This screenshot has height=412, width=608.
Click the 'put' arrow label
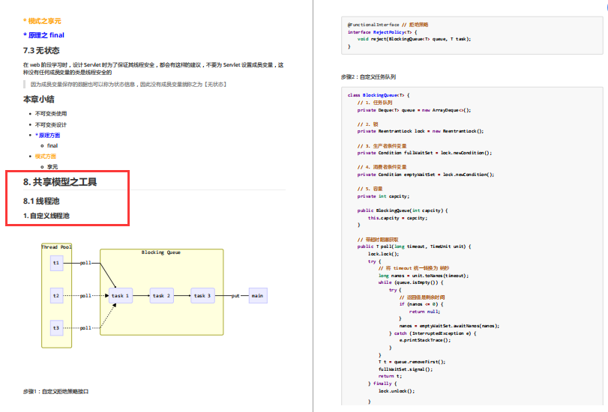tap(235, 296)
